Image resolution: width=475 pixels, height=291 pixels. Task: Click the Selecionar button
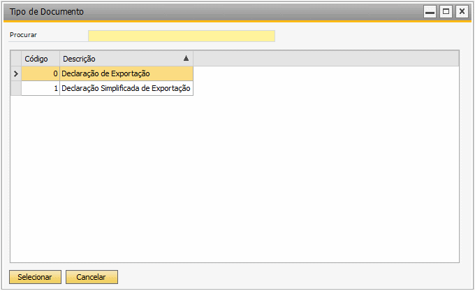click(x=35, y=277)
